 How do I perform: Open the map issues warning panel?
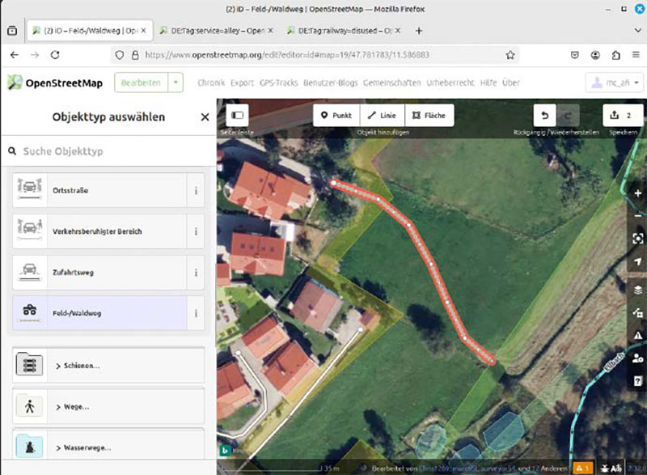pyautogui.click(x=637, y=335)
